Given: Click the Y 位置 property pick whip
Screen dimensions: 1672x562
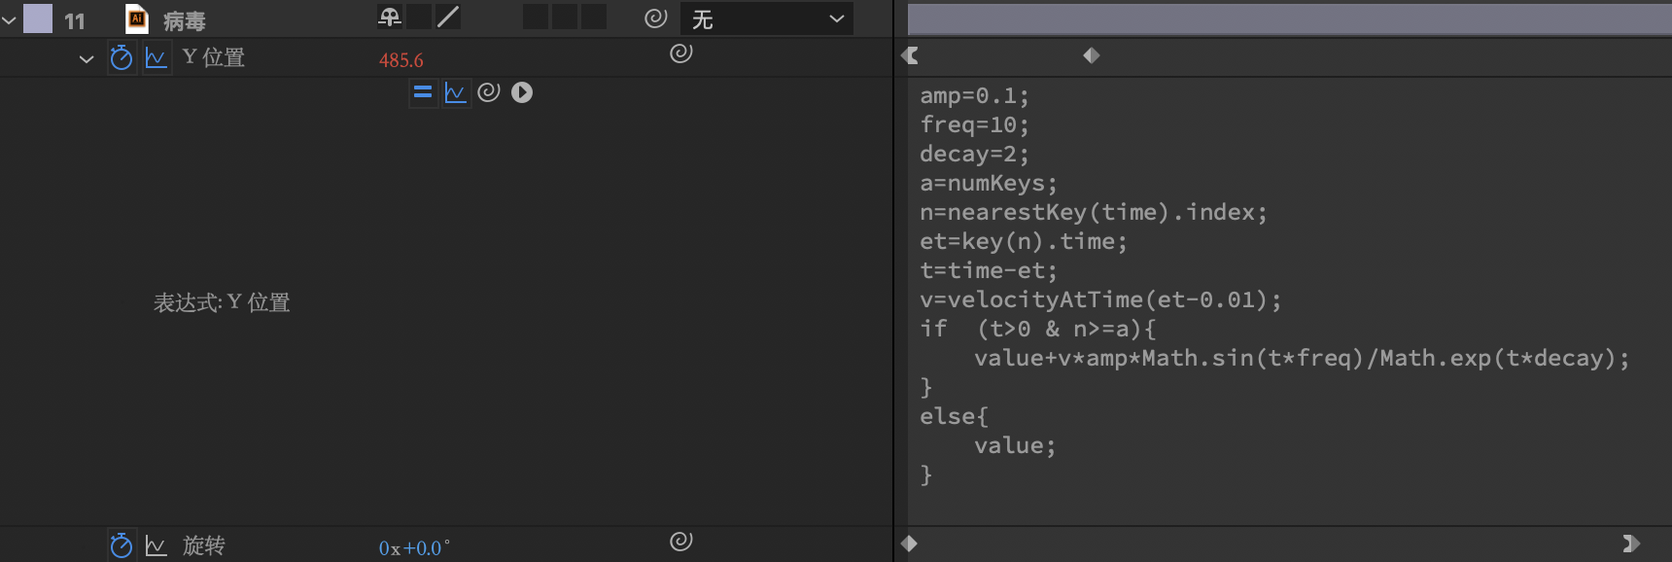Looking at the screenshot, I should coord(681,53).
